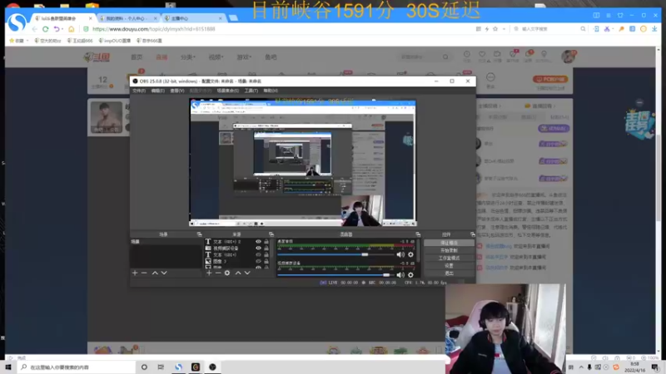
Task: Click Start Recording button in OBS controls
Action: coord(449,251)
